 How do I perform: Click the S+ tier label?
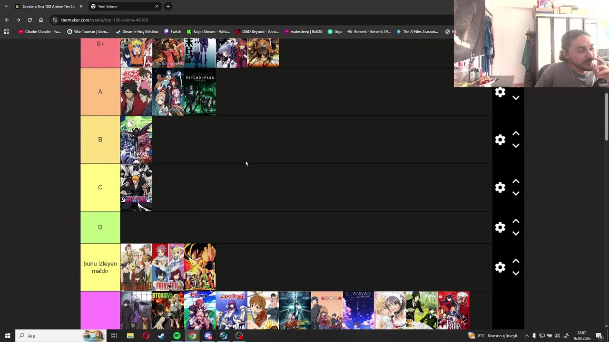[x=100, y=53]
